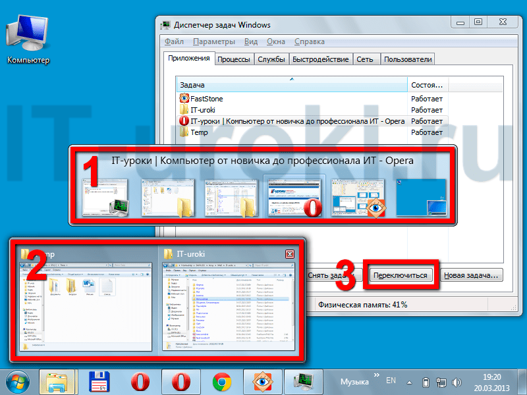The width and height of the screenshot is (527, 395).
Task: Switch to the Приложения tab
Action: click(x=189, y=59)
